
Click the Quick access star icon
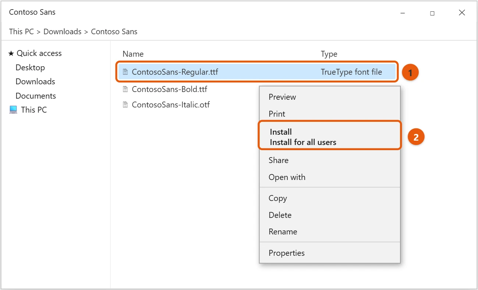[11, 53]
